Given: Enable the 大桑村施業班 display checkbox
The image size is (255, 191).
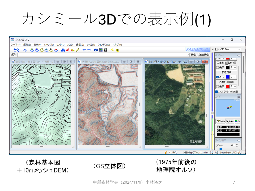Looking at the screenshot, I should [218, 86].
